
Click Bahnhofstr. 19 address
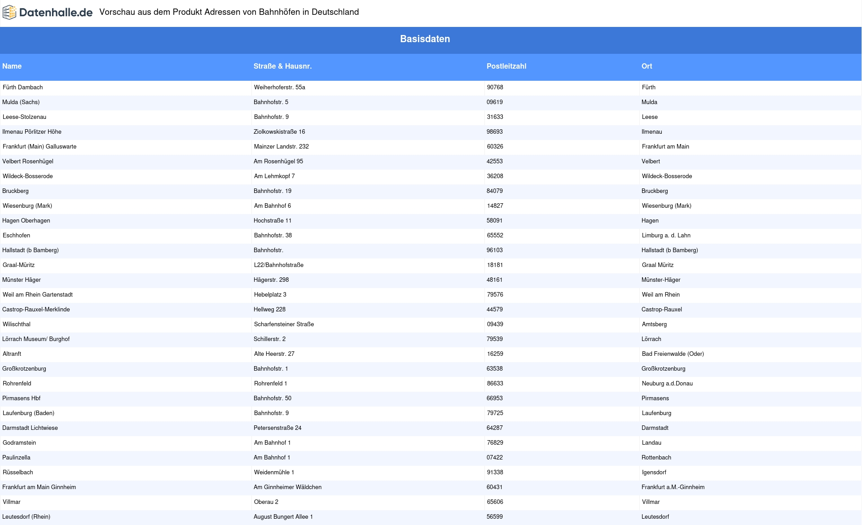click(x=273, y=191)
